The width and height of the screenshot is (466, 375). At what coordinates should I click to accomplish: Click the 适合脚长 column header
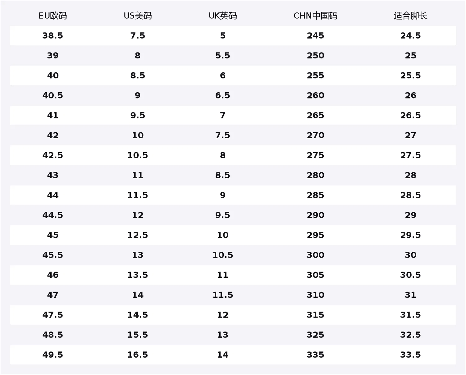click(410, 16)
